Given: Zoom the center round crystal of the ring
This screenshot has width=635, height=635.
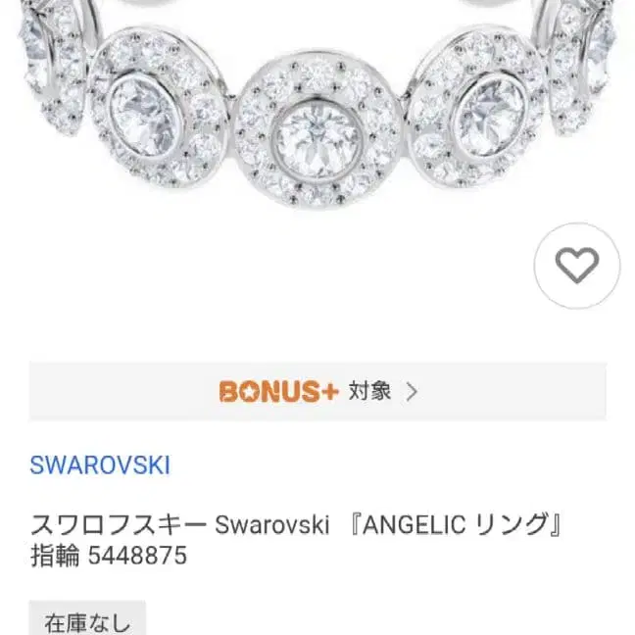Looking at the screenshot, I should click(x=317, y=140).
